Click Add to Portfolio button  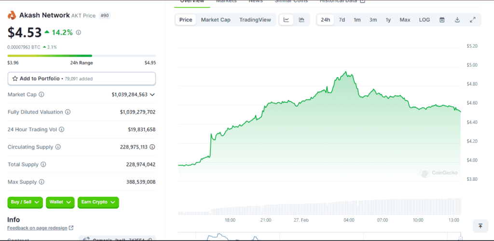click(x=82, y=78)
